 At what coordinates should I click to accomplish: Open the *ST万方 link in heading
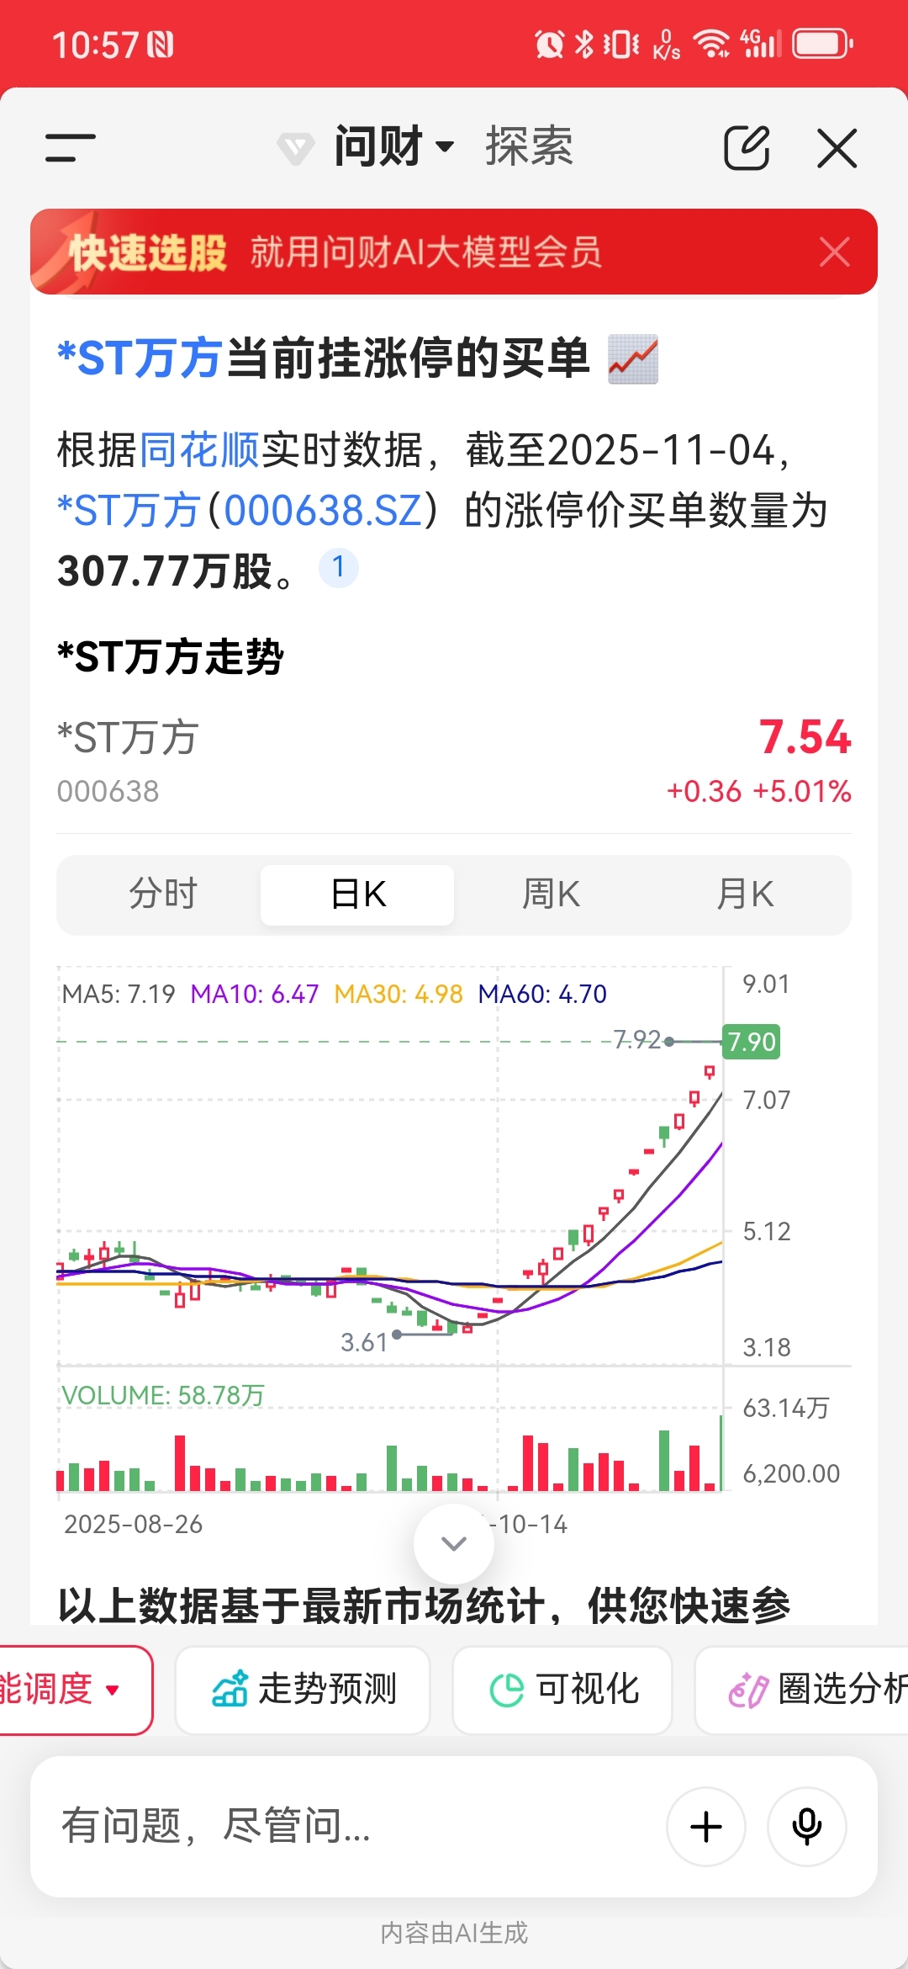click(x=140, y=358)
